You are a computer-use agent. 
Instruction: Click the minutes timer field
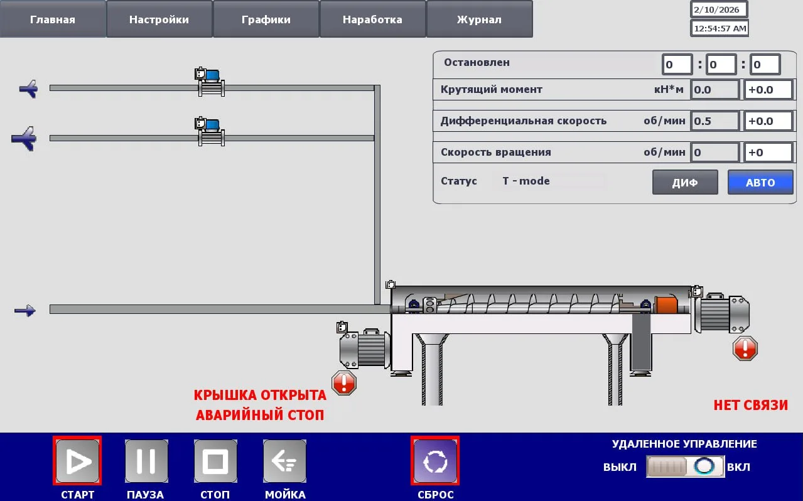point(721,64)
